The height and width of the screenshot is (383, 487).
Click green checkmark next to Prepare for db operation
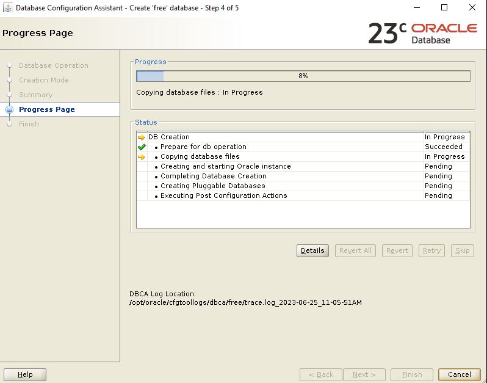(142, 147)
